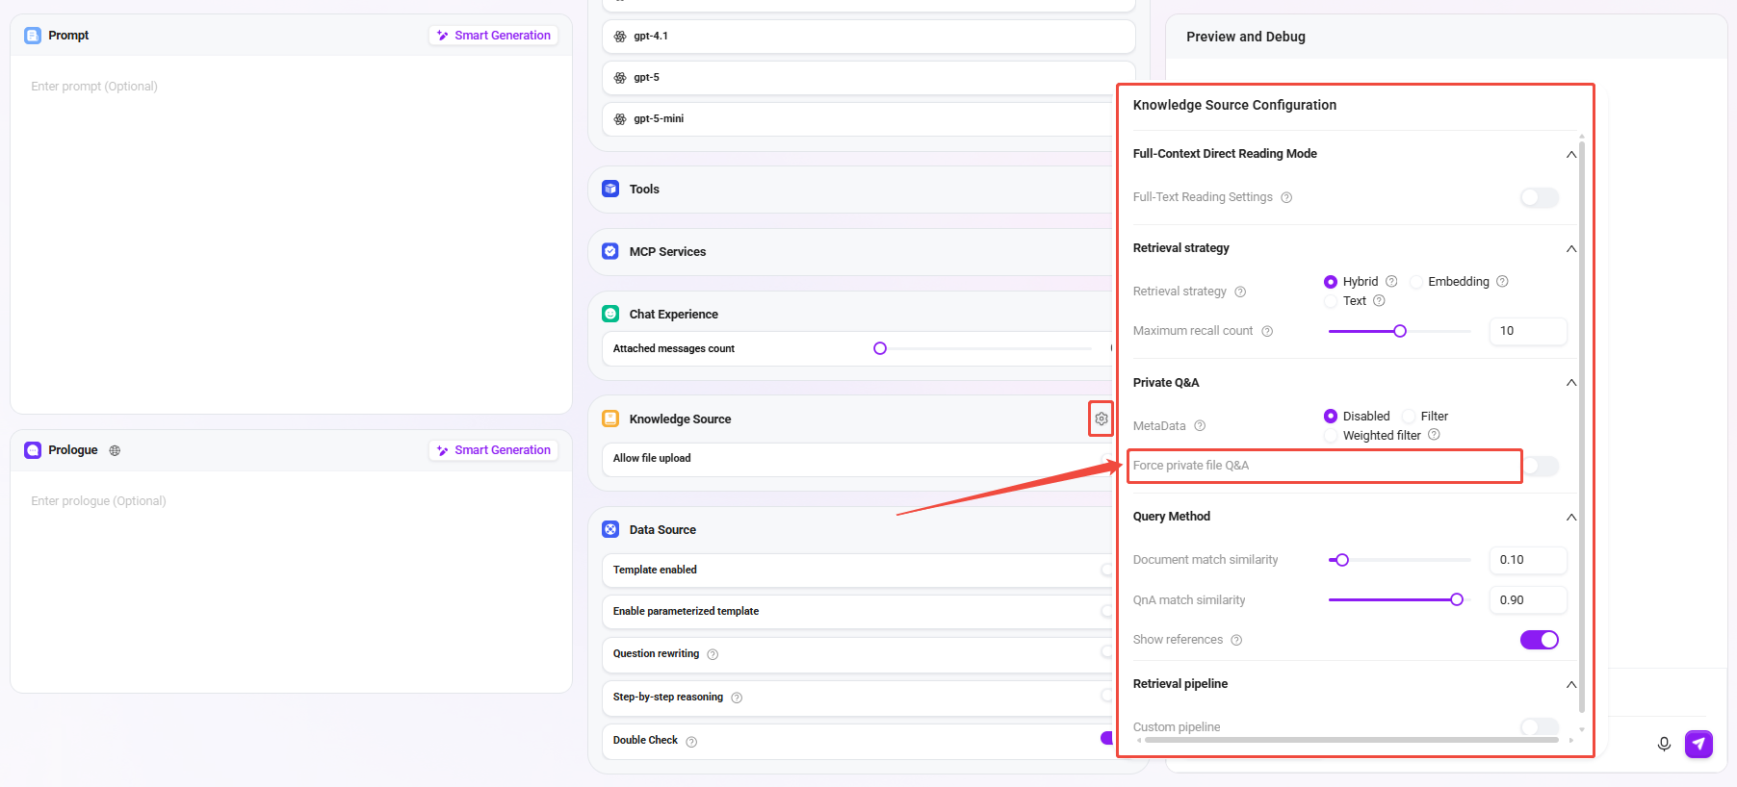Screen dimensions: 1737x787
Task: Open help icon next to Embedding
Action: pos(1502,281)
